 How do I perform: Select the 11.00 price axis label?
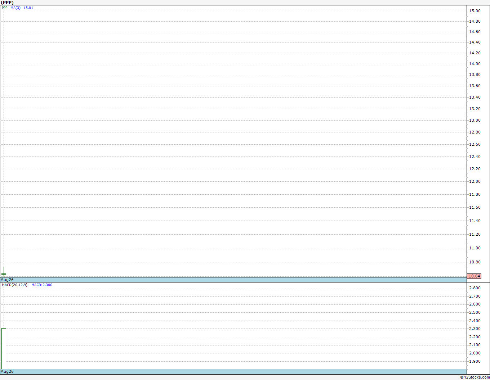[475, 248]
